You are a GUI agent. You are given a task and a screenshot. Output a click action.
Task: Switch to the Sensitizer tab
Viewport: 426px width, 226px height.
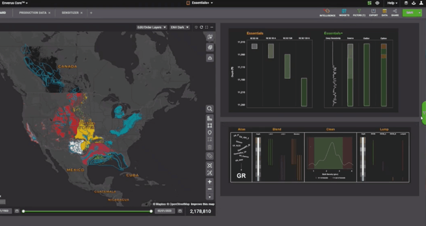(70, 13)
